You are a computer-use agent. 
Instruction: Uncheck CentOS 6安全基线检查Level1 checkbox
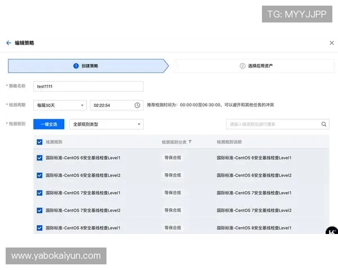[x=39, y=158]
